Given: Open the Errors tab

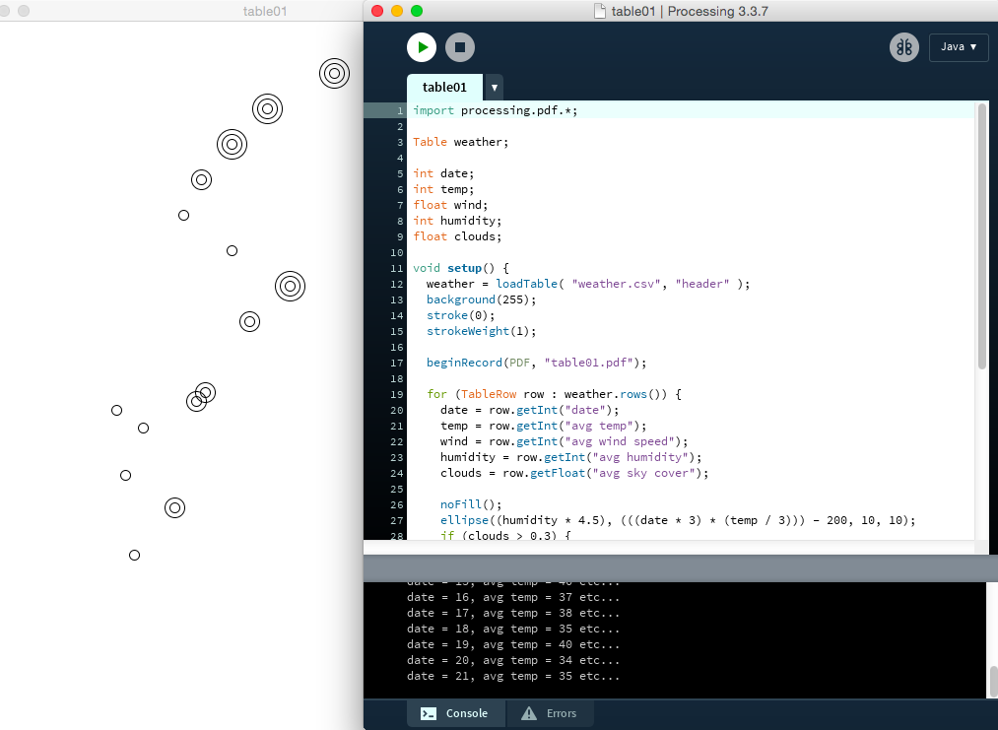Looking at the screenshot, I should (x=550, y=713).
